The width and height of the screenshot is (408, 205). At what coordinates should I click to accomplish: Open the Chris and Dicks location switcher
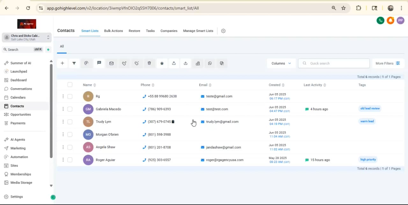(x=27, y=37)
